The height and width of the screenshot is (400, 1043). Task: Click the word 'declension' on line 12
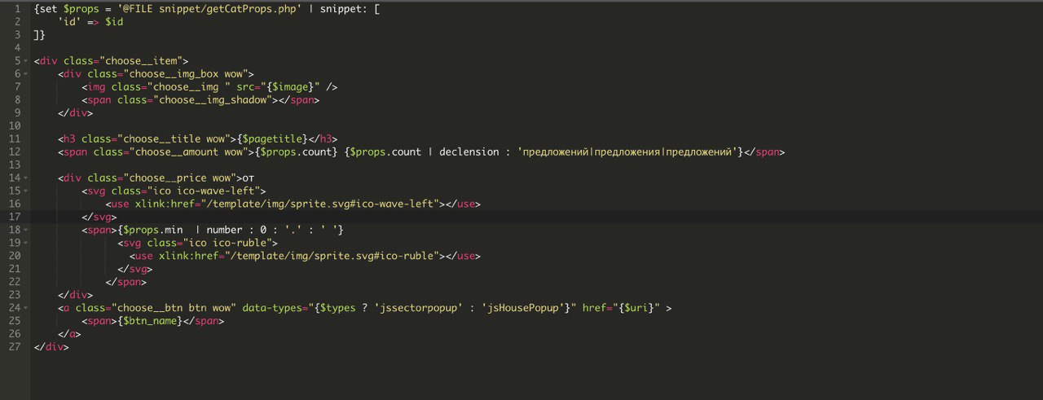(x=468, y=152)
